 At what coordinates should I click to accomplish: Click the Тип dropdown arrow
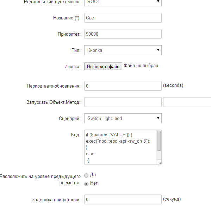pyautogui.click(x=158, y=50)
